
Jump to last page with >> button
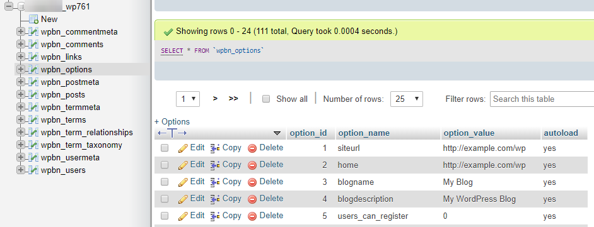pos(233,99)
